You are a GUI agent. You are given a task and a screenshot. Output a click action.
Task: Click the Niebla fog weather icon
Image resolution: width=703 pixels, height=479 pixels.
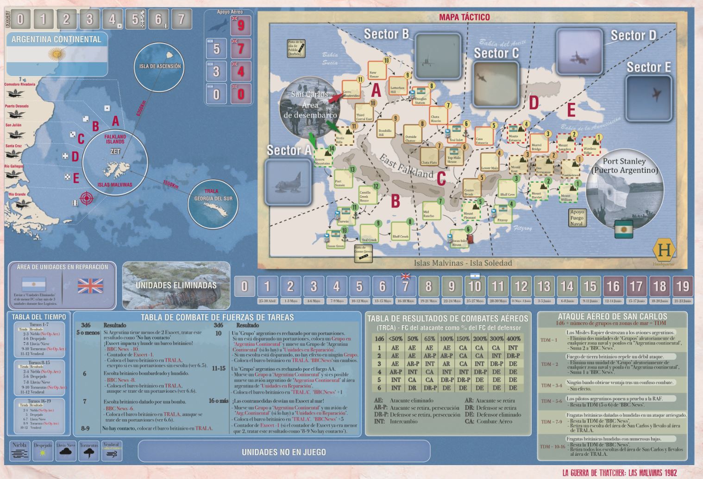[19, 451]
